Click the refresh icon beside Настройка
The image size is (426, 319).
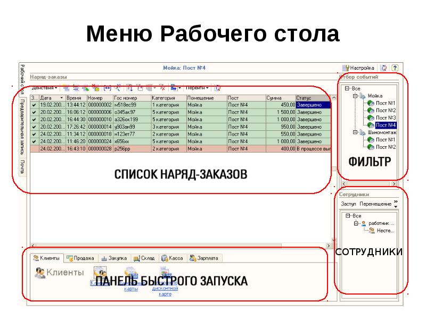click(383, 68)
